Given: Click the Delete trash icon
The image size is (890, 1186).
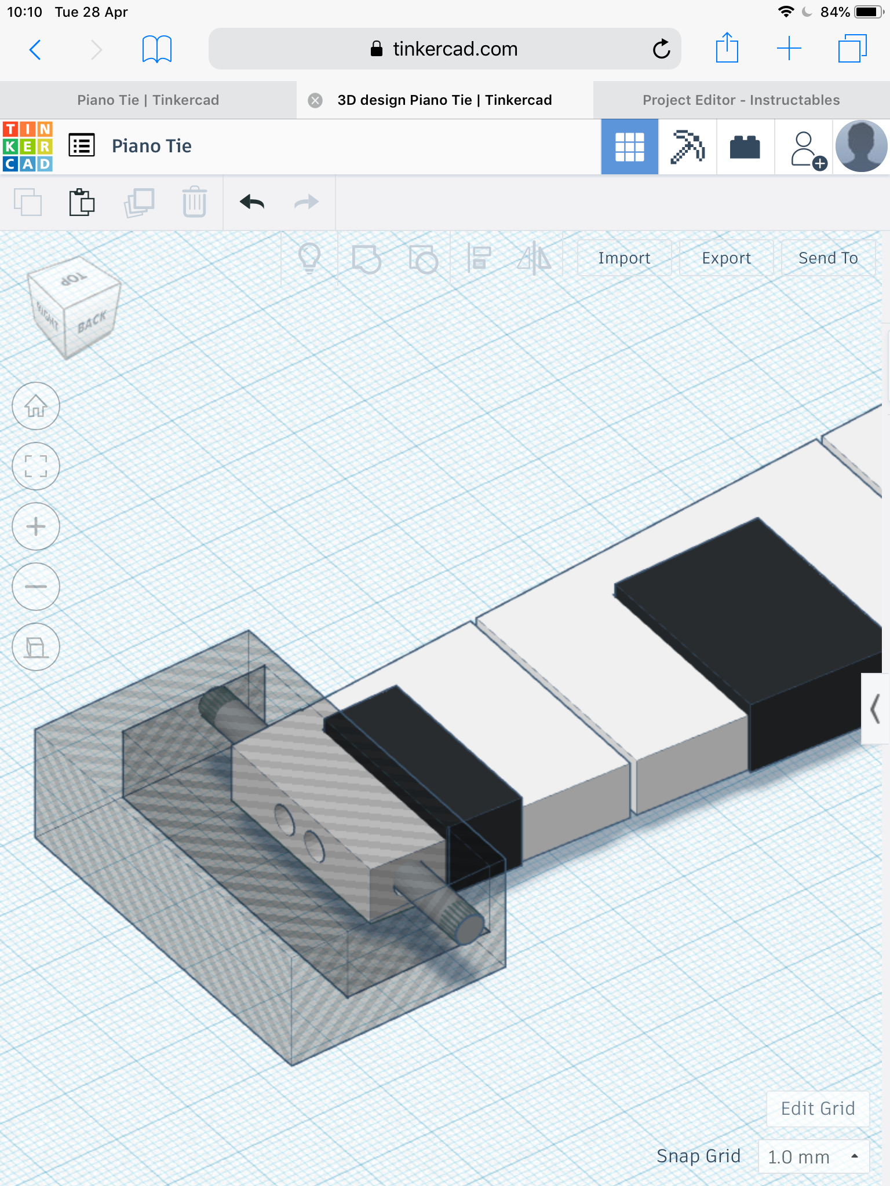Looking at the screenshot, I should tap(195, 202).
